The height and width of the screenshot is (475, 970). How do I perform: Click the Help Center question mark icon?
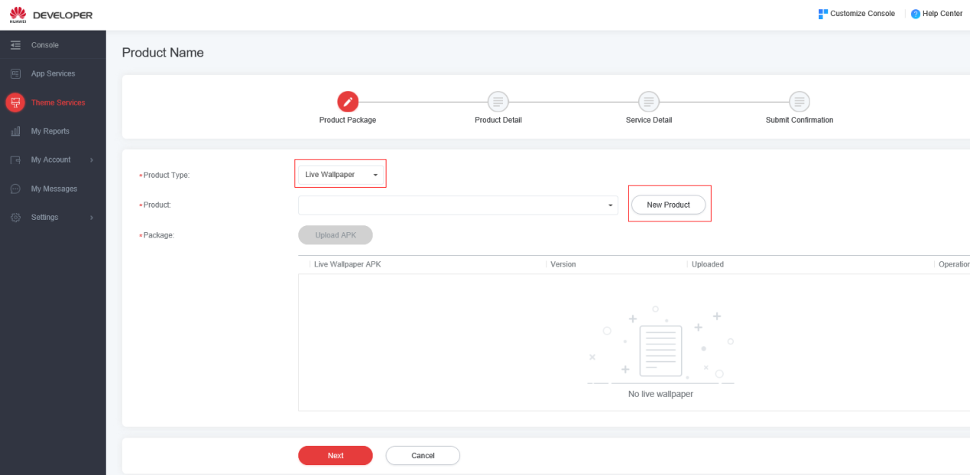tap(915, 14)
